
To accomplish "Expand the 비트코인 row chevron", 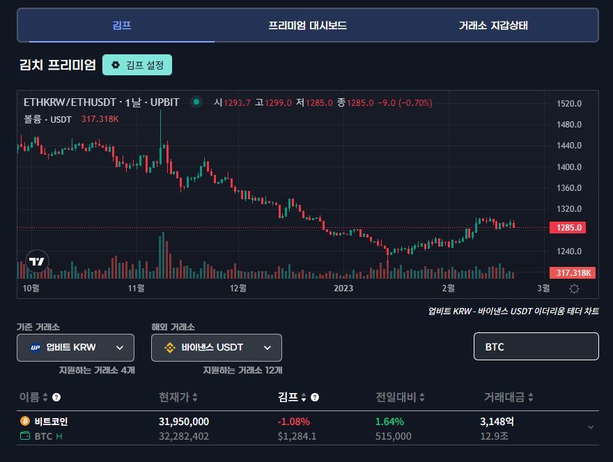I will tap(591, 427).
